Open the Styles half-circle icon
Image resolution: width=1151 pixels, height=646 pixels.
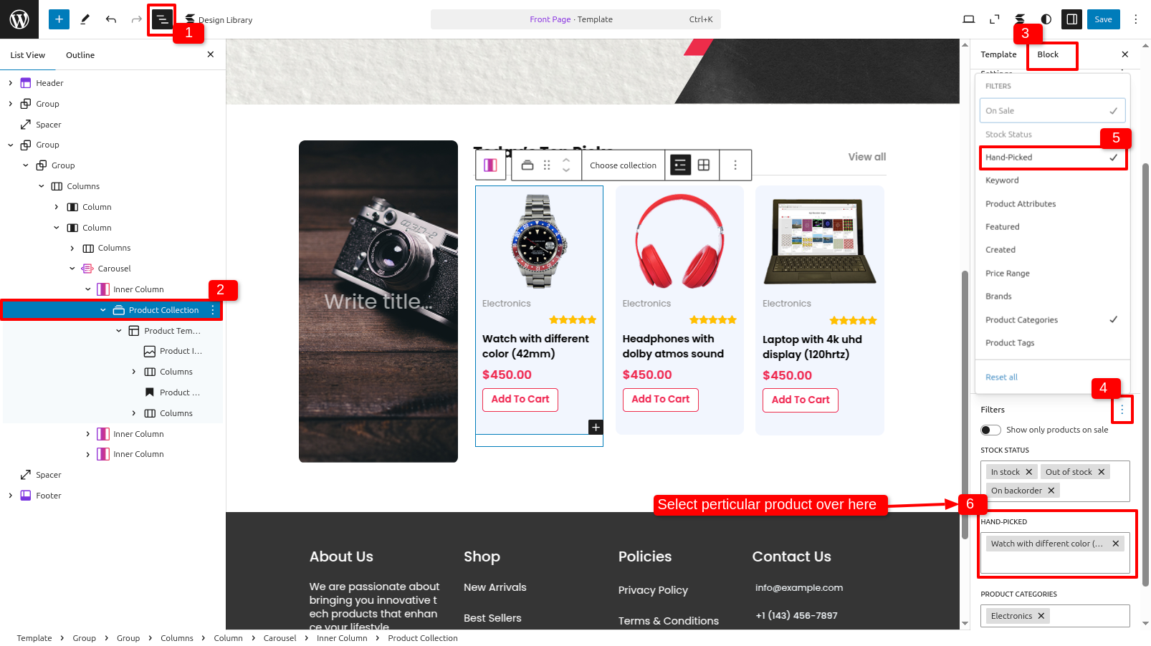1046,19
